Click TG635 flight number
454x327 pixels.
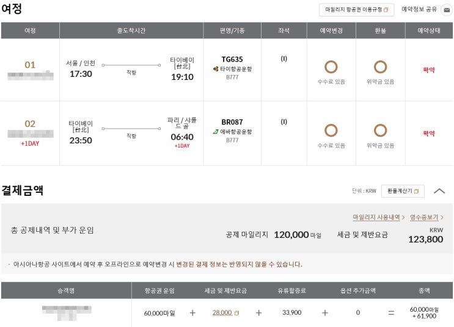(232, 59)
